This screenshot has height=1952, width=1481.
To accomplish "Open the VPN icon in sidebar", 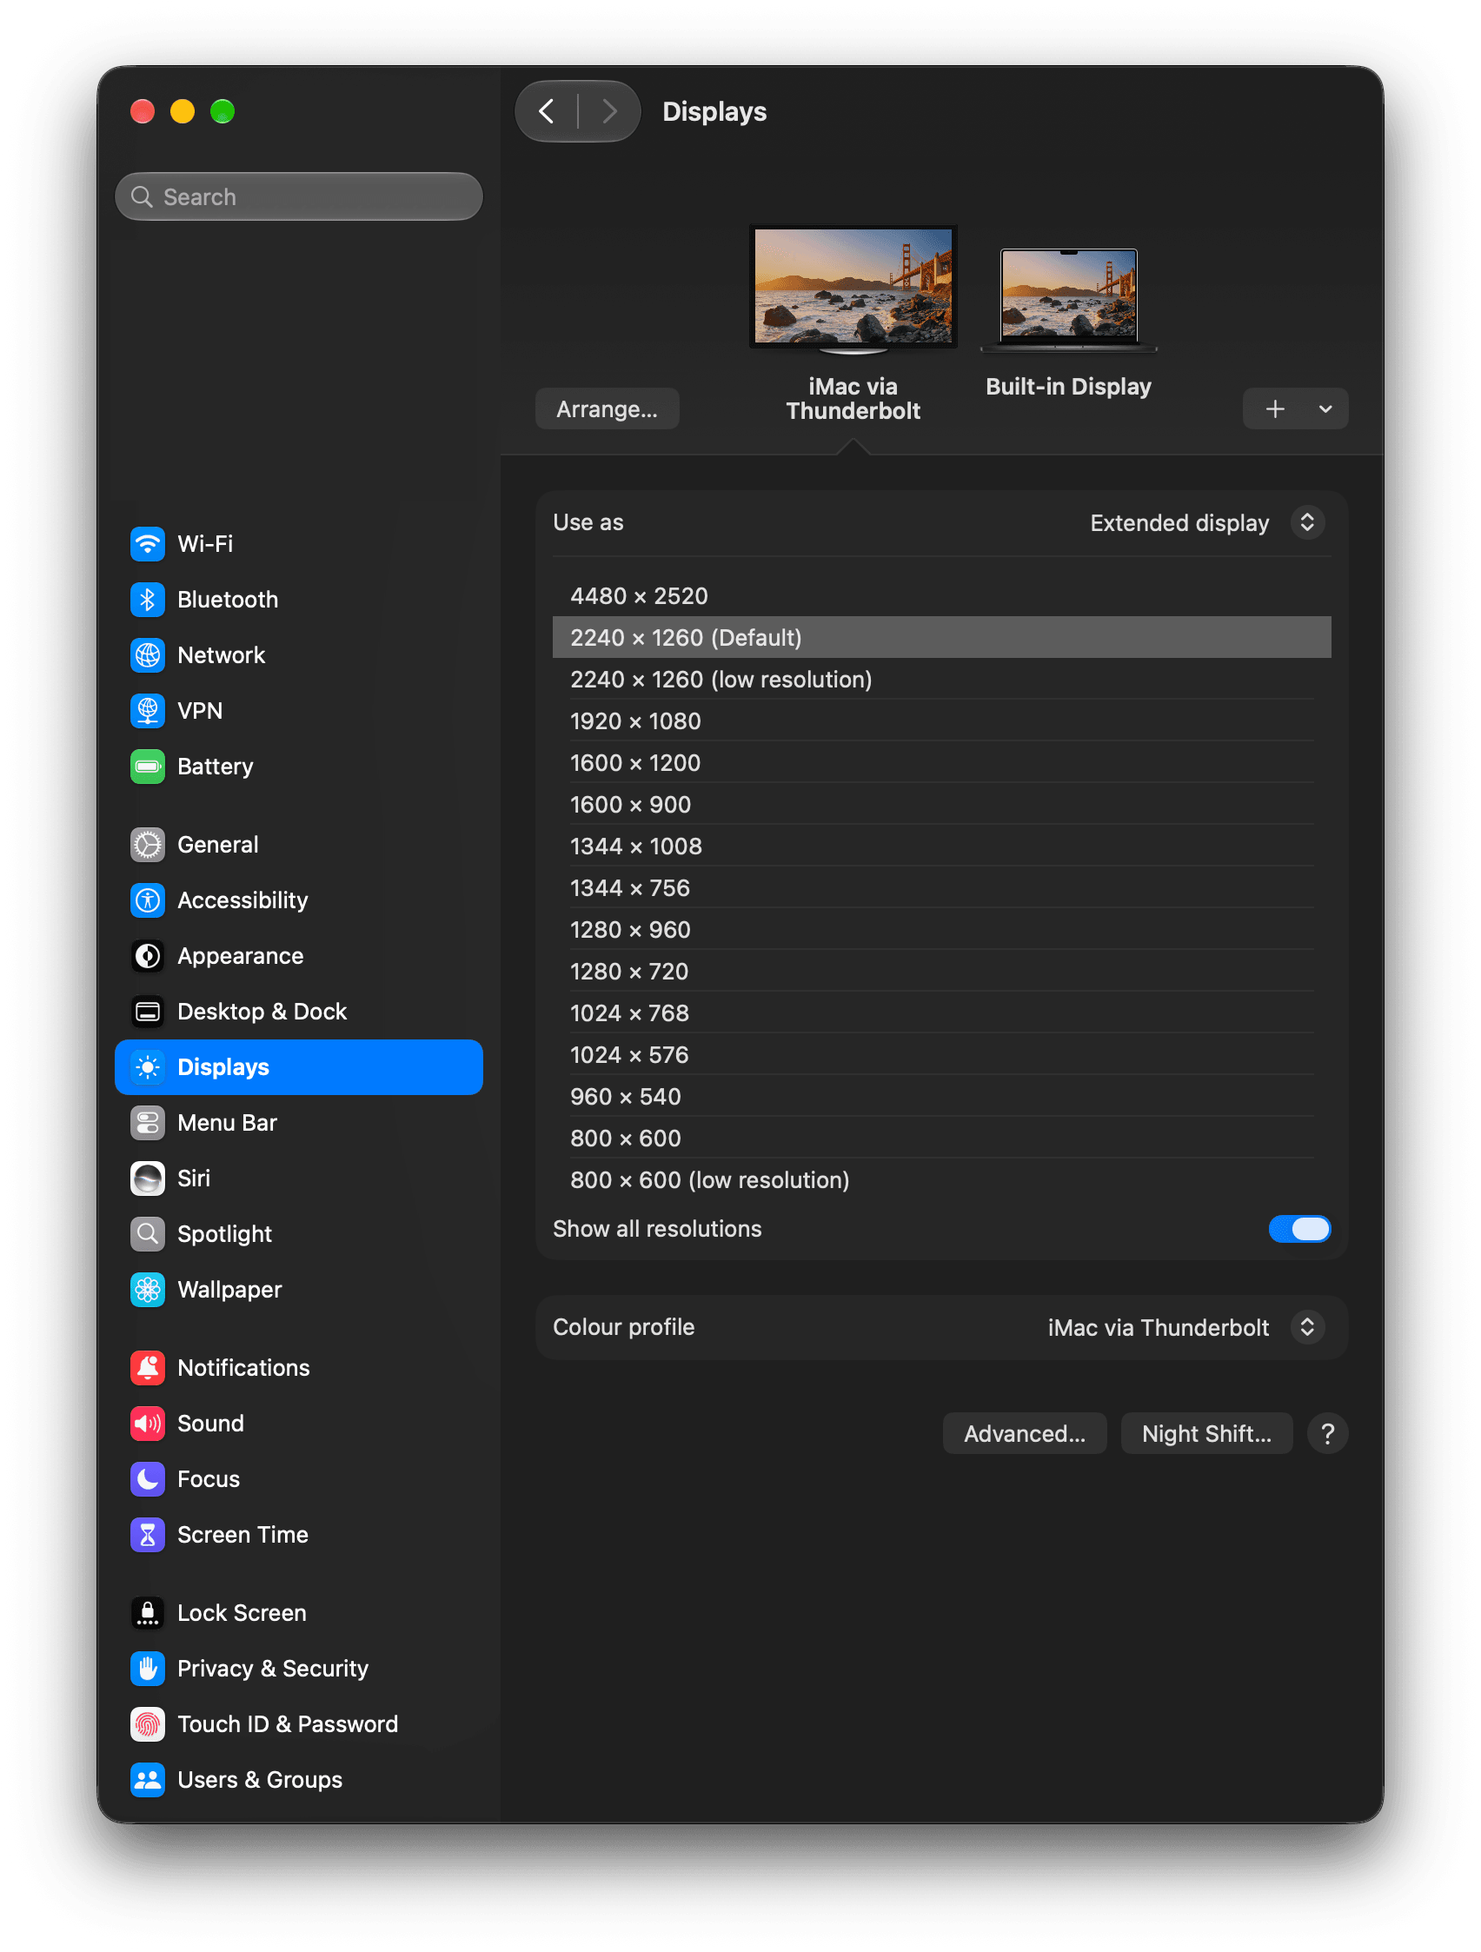I will pos(148,710).
